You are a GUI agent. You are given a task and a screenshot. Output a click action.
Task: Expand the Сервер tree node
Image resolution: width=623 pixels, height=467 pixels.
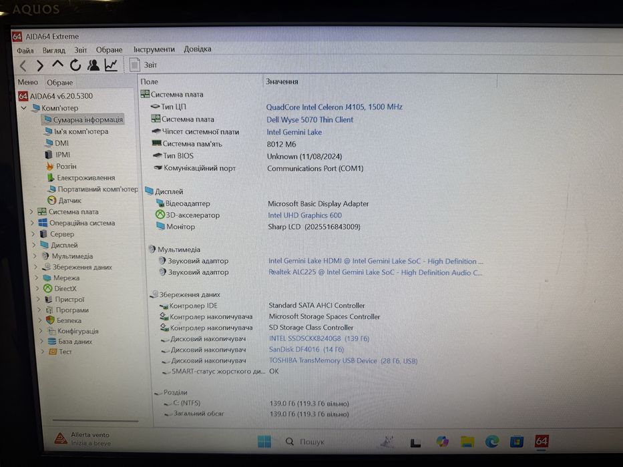pyautogui.click(x=33, y=234)
